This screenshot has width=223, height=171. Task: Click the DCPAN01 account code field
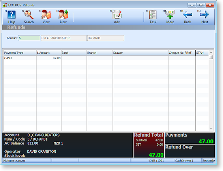[x=106, y=38]
